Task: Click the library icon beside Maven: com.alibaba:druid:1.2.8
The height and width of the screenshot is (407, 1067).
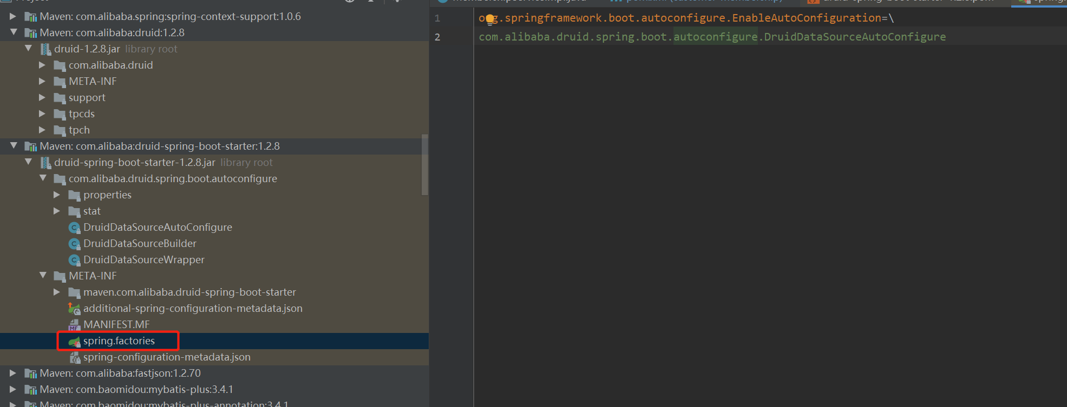Action: pos(31,33)
